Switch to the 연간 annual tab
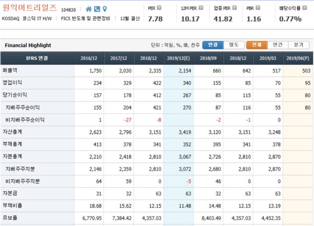Viewport: 314px width, 226px height. click(278, 45)
